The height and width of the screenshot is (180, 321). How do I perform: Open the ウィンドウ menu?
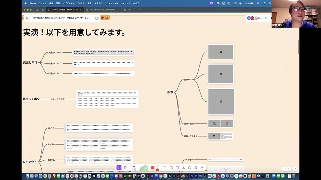[x=125, y=3]
